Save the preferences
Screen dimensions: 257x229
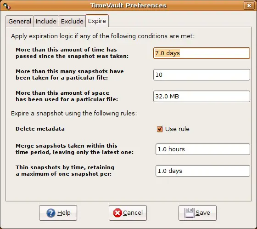[197, 213]
